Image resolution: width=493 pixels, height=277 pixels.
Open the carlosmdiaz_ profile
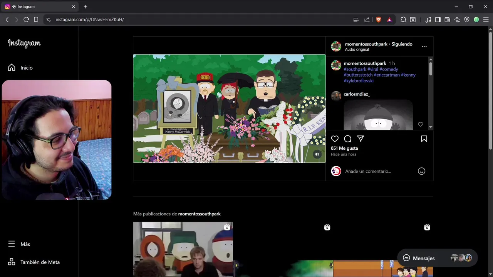tap(357, 94)
